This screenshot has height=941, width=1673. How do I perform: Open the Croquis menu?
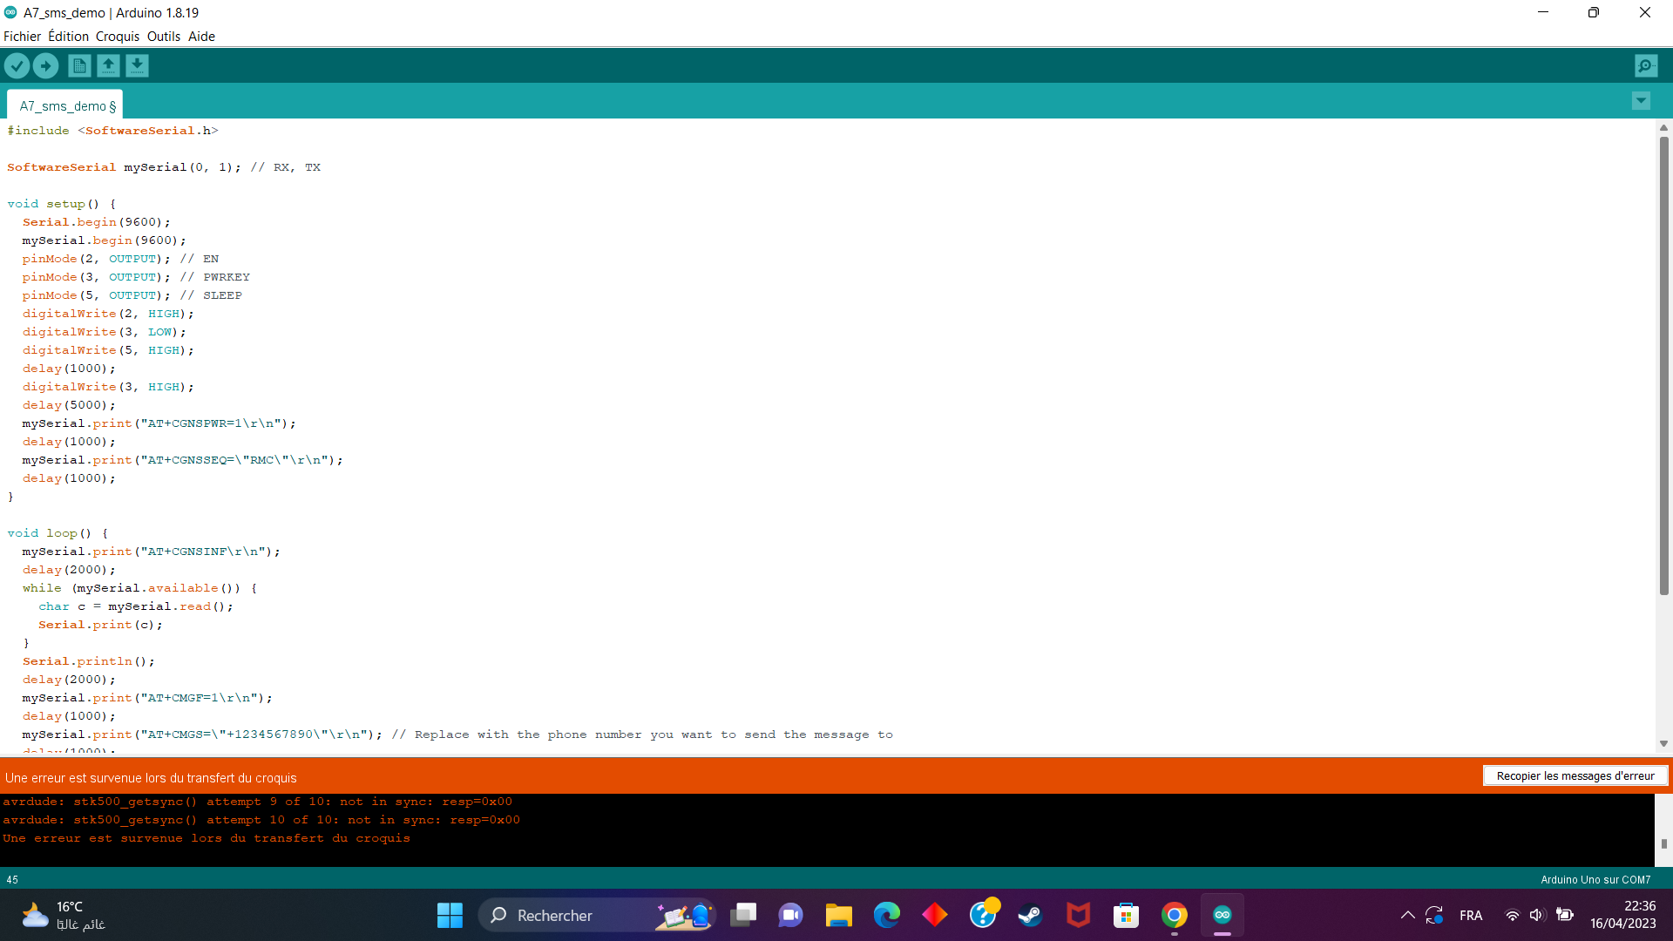click(x=117, y=36)
